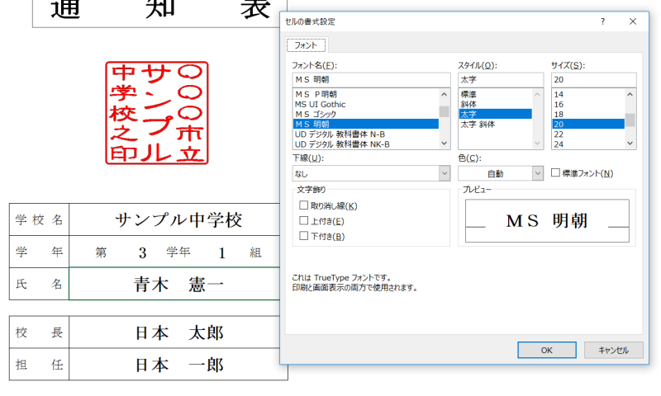Select UD デジタル 教科書体 NK-B font
The height and width of the screenshot is (396, 661).
pyautogui.click(x=365, y=144)
